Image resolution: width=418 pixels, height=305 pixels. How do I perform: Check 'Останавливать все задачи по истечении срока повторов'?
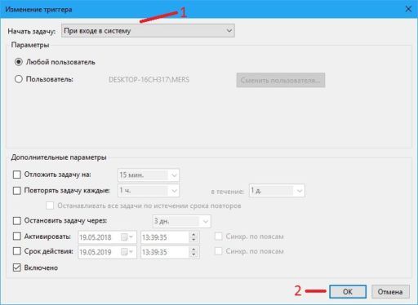pyautogui.click(x=50, y=206)
